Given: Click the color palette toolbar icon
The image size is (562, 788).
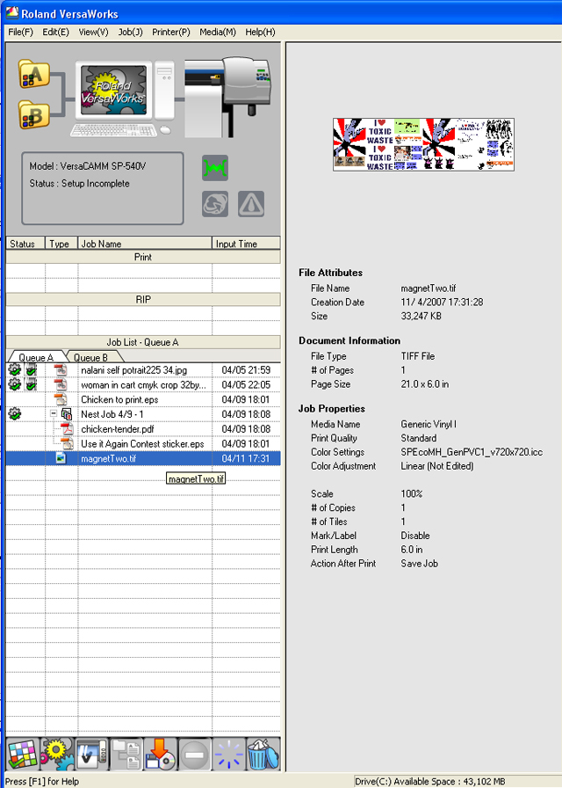Looking at the screenshot, I should point(23,755).
